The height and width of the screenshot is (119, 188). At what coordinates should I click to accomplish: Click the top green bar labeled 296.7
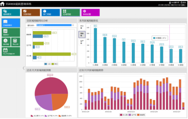click(x=42, y=33)
